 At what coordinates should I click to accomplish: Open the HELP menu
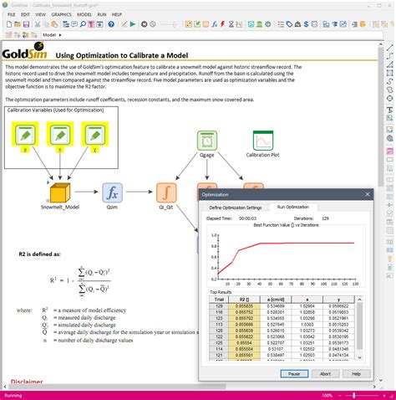point(117,14)
